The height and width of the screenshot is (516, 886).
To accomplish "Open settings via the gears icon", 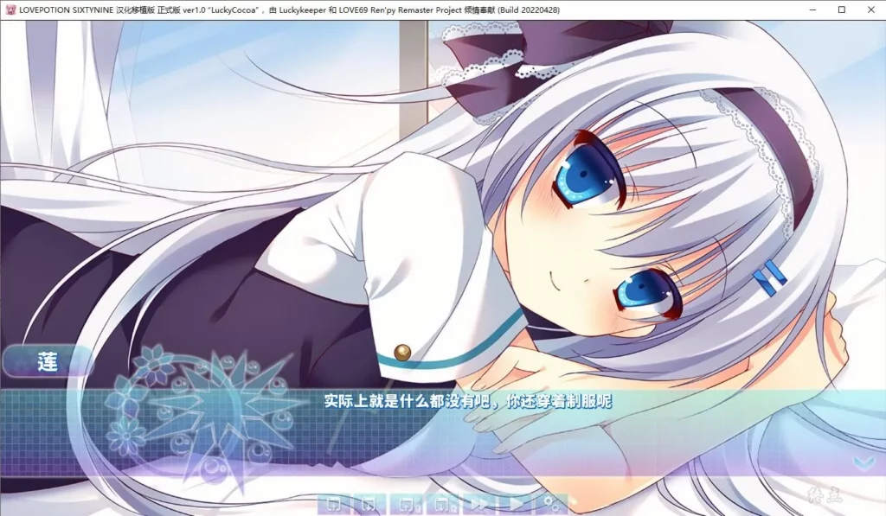I will pos(552,504).
